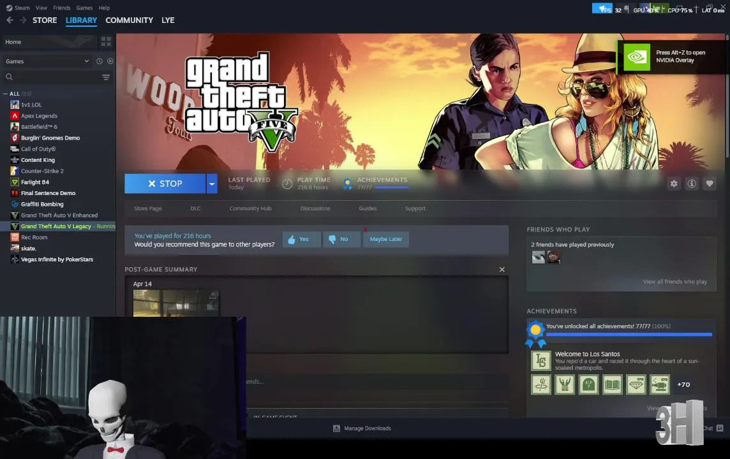This screenshot has height=459, width=730.
Task: Click the back navigation arrow
Action: point(10,20)
